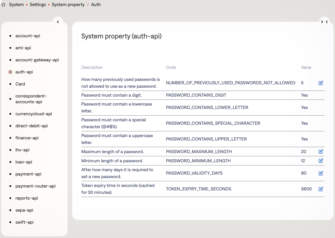Image resolution: width=335 pixels, height=238 pixels.
Task: Select Card in the sidebar list
Action: [x=20, y=84]
